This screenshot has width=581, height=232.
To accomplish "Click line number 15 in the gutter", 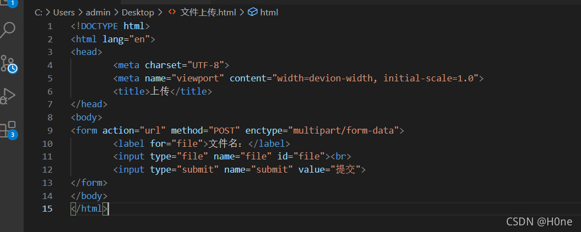I will tap(47, 209).
